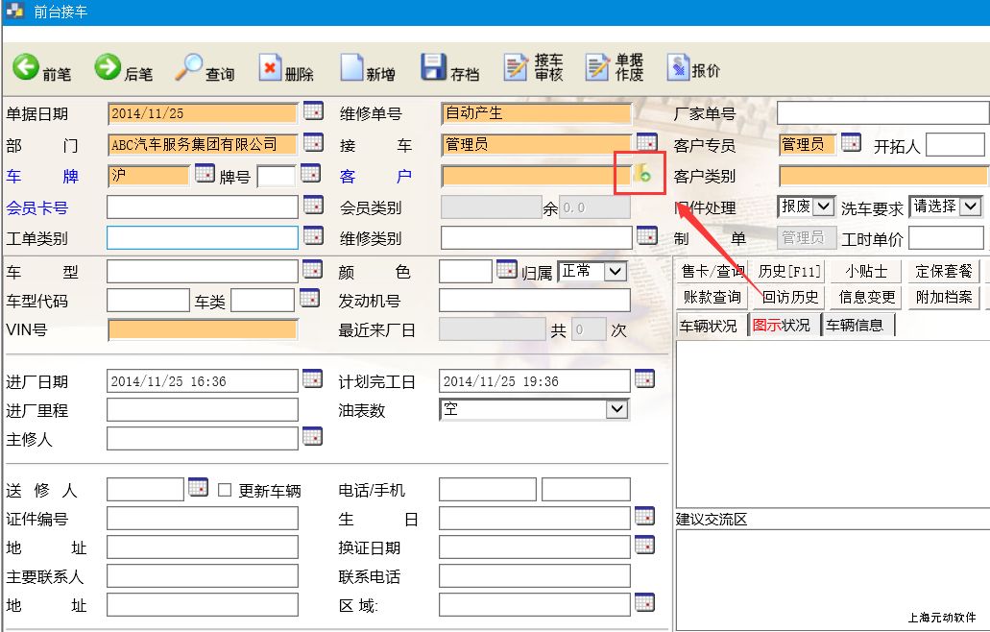Open the date picker next to 单据日期
Image resolution: width=990 pixels, height=632 pixels.
pos(313,111)
